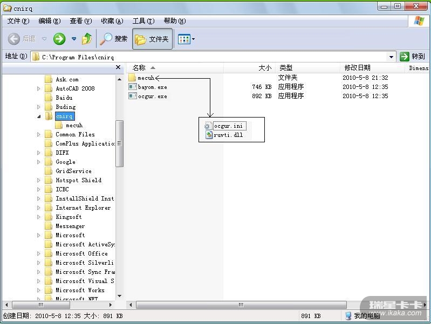
Task: Click Microsoft Silverlight folder icon in tree
Action: pyautogui.click(x=49, y=263)
